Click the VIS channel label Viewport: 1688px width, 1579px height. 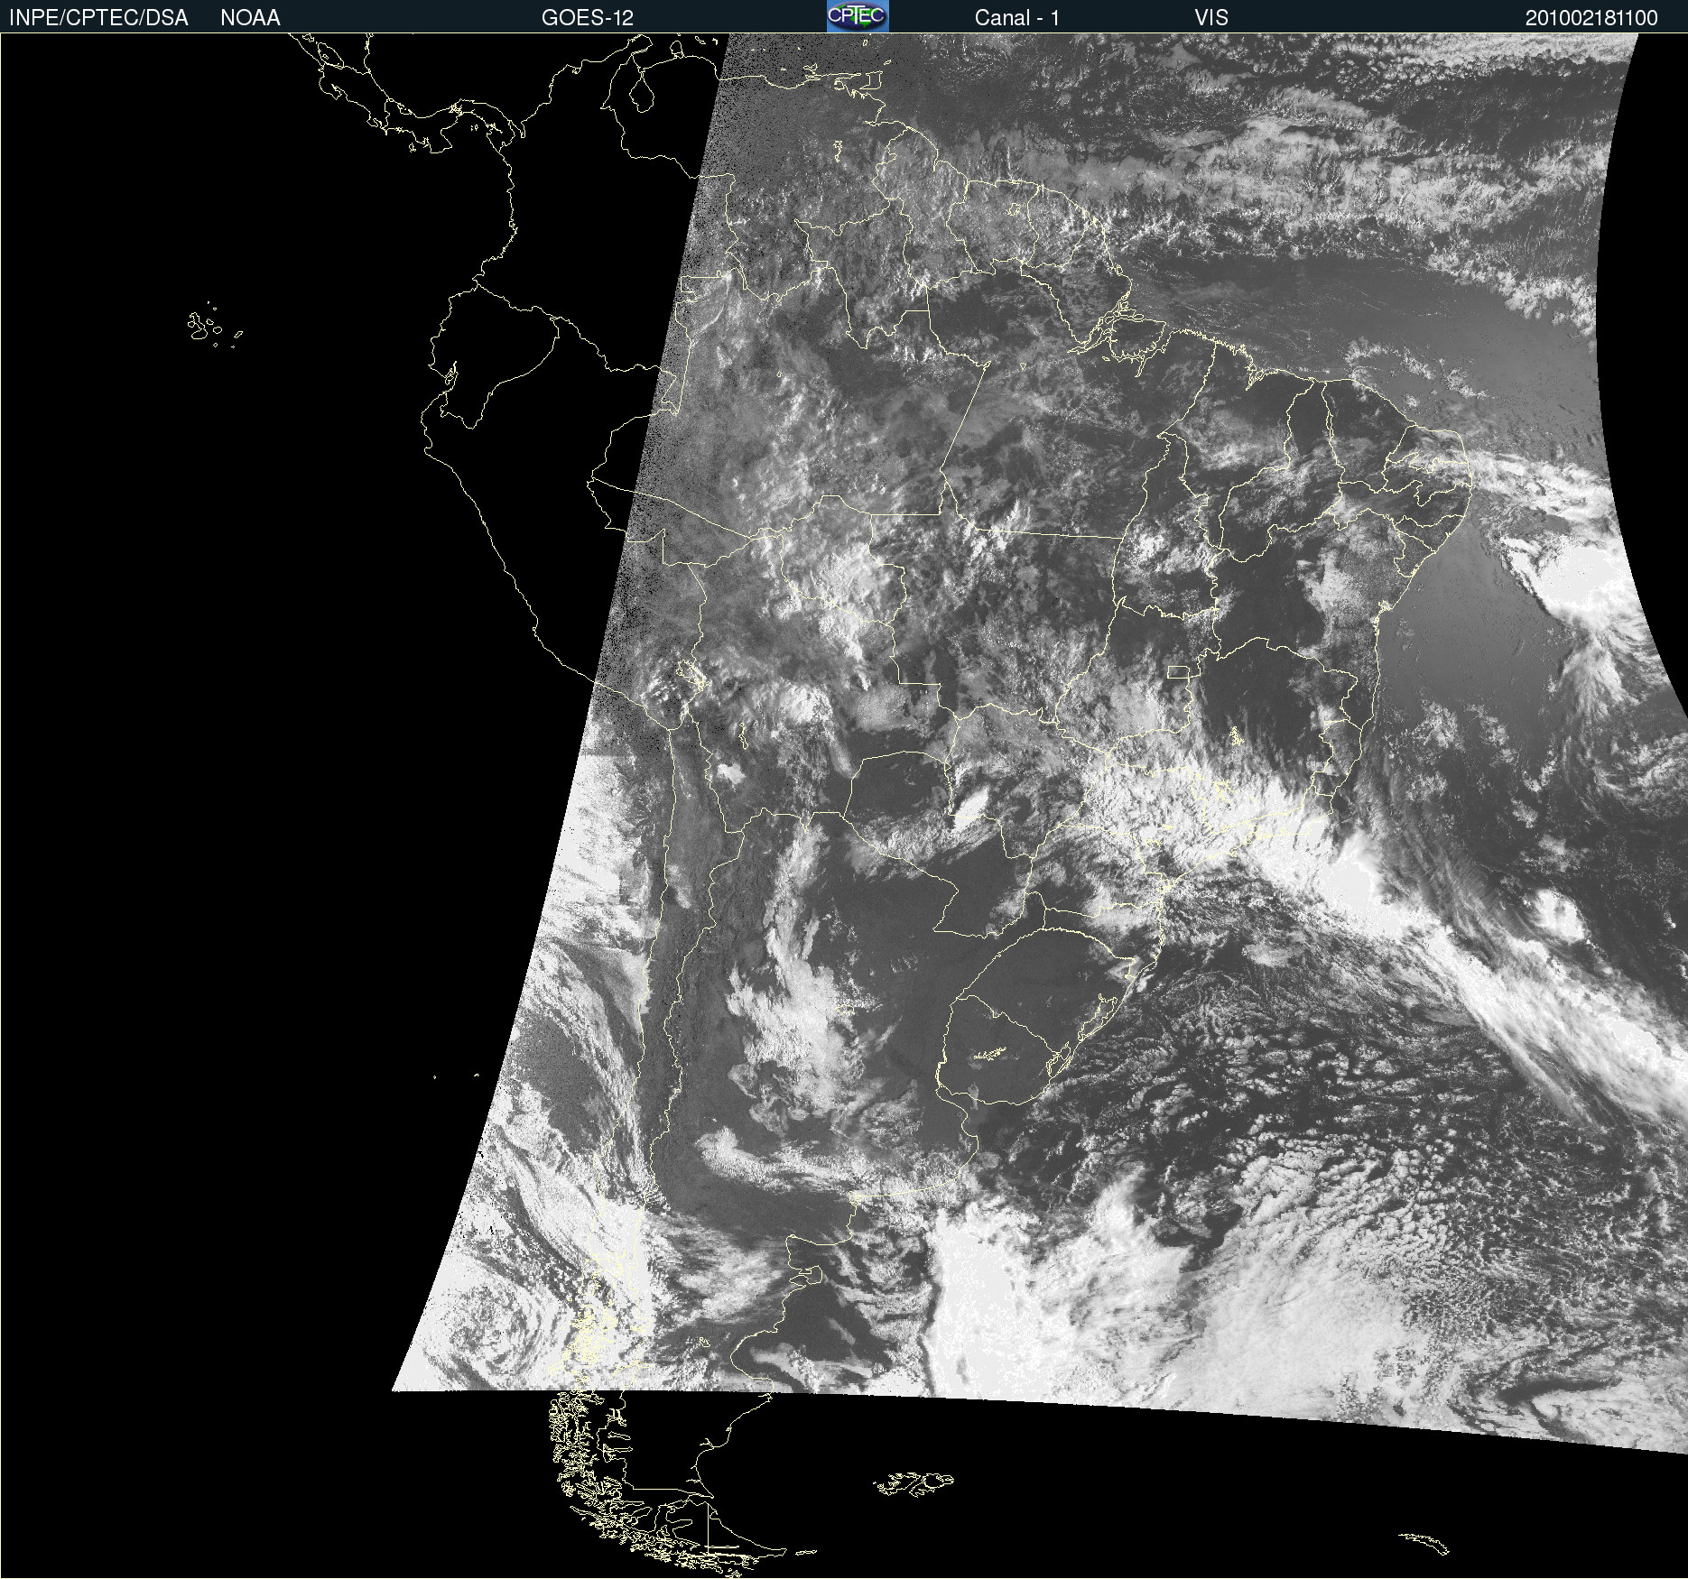click(x=1211, y=18)
